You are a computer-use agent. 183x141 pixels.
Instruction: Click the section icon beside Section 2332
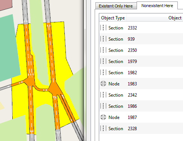pyautogui.click(x=103, y=28)
